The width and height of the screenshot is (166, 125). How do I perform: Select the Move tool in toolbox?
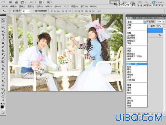(3, 20)
